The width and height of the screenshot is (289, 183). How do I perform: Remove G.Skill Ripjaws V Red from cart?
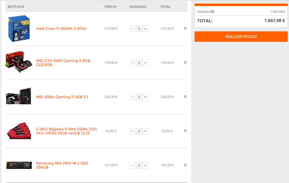(x=185, y=131)
